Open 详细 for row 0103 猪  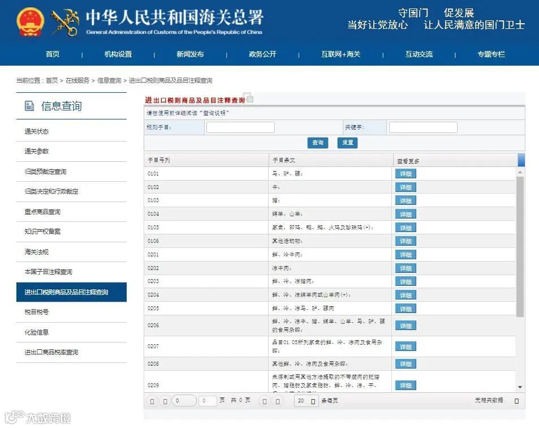click(x=406, y=200)
